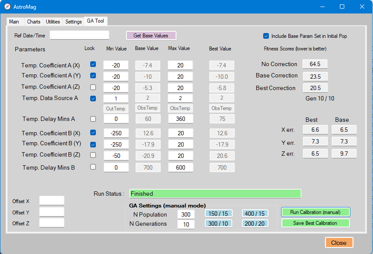
Task: Click Save Best Calibration button
Action: click(315, 223)
